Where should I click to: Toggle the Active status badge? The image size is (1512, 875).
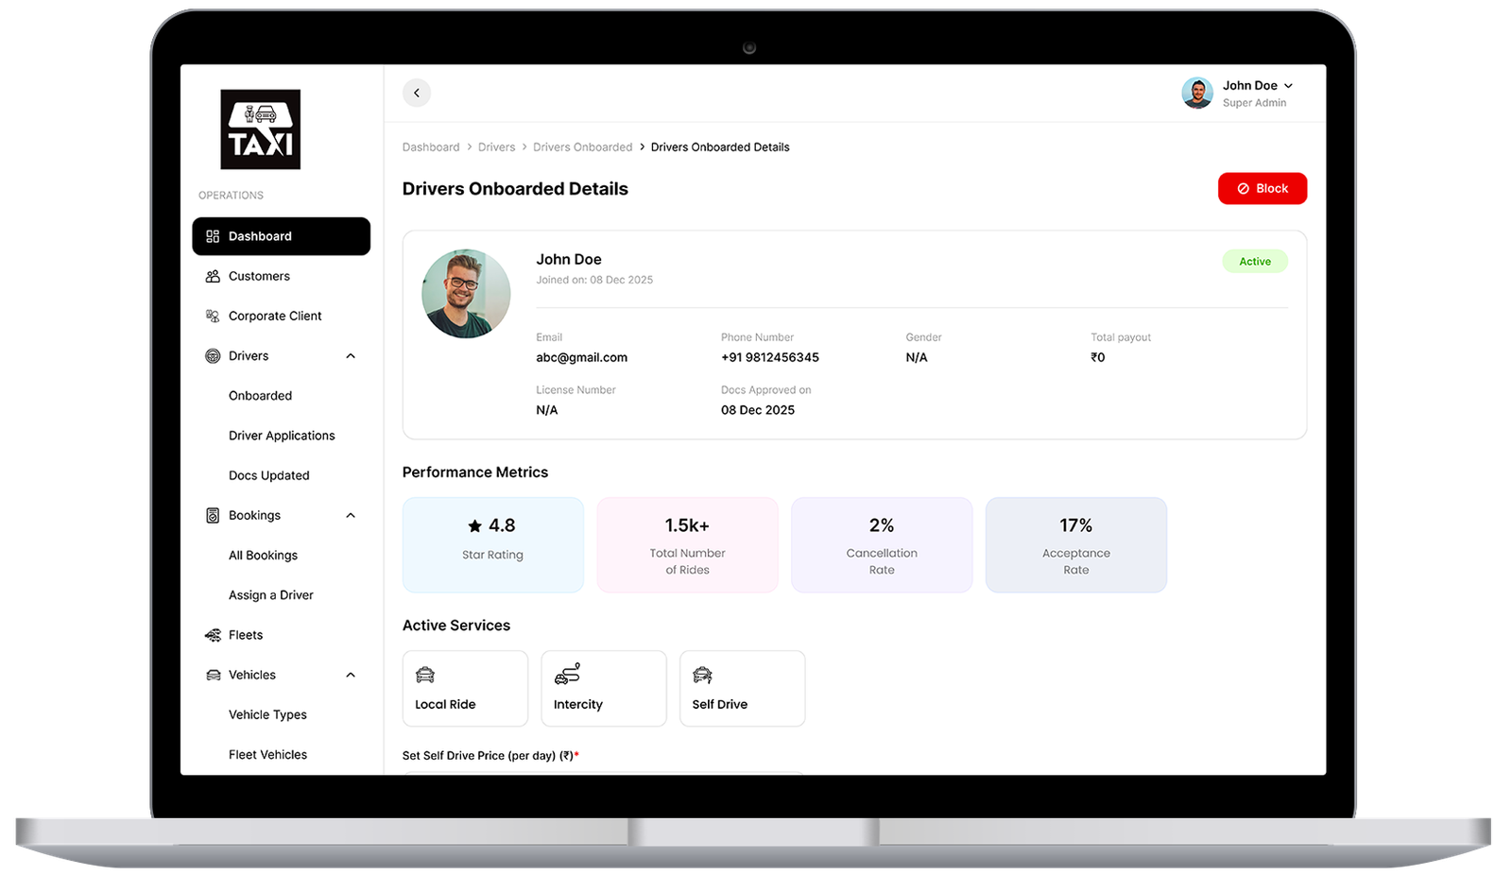point(1255,261)
